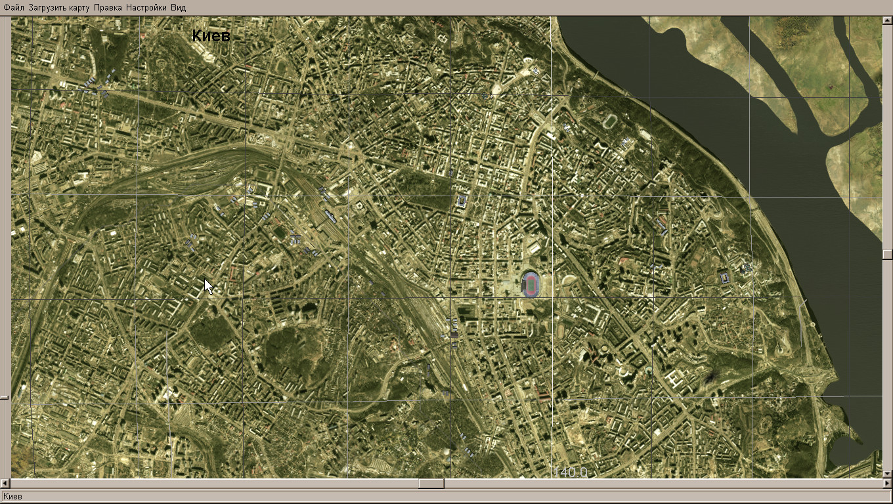This screenshot has height=504, width=893.
Task: Click the 140.0 value on the map
Action: (571, 472)
